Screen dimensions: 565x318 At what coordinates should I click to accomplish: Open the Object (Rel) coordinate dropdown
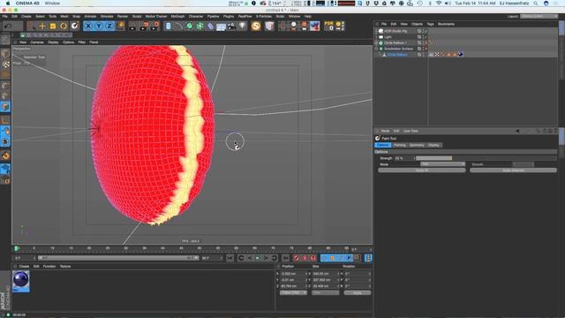[293, 292]
